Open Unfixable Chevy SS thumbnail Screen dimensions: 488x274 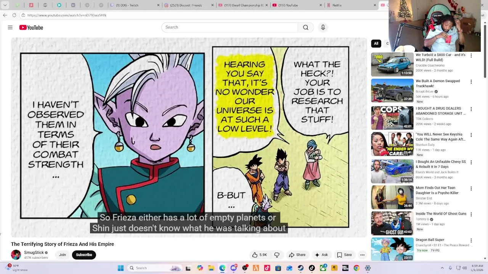pos(392,171)
